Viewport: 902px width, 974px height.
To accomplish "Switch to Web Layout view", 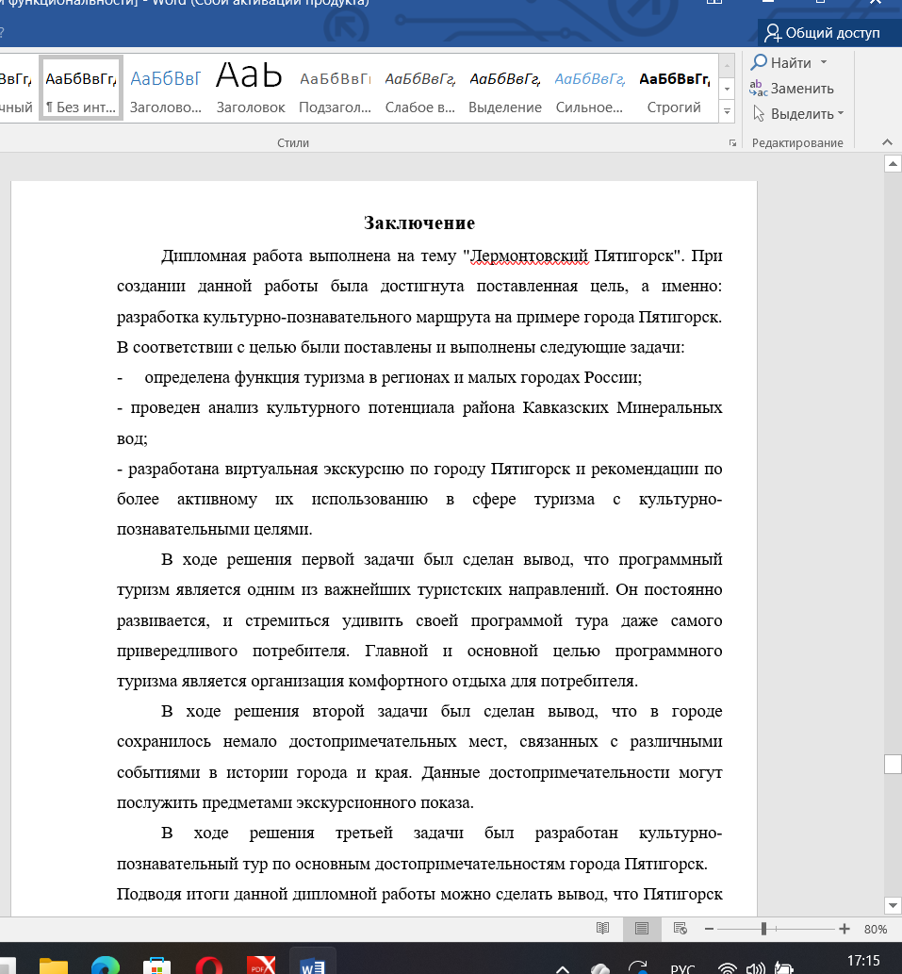I will (680, 928).
